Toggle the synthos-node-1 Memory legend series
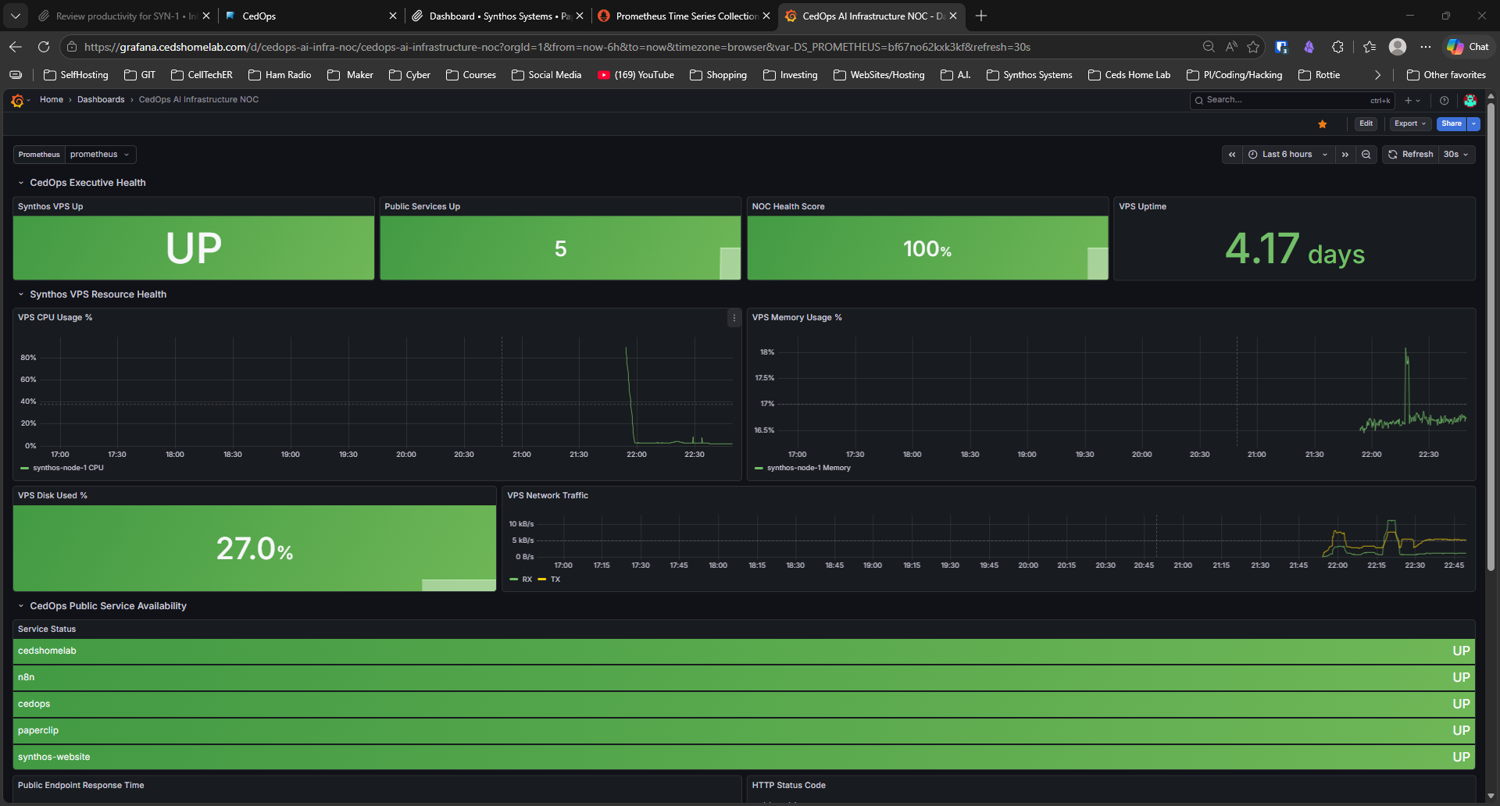Screen dimensions: 1500x806 tap(809, 468)
